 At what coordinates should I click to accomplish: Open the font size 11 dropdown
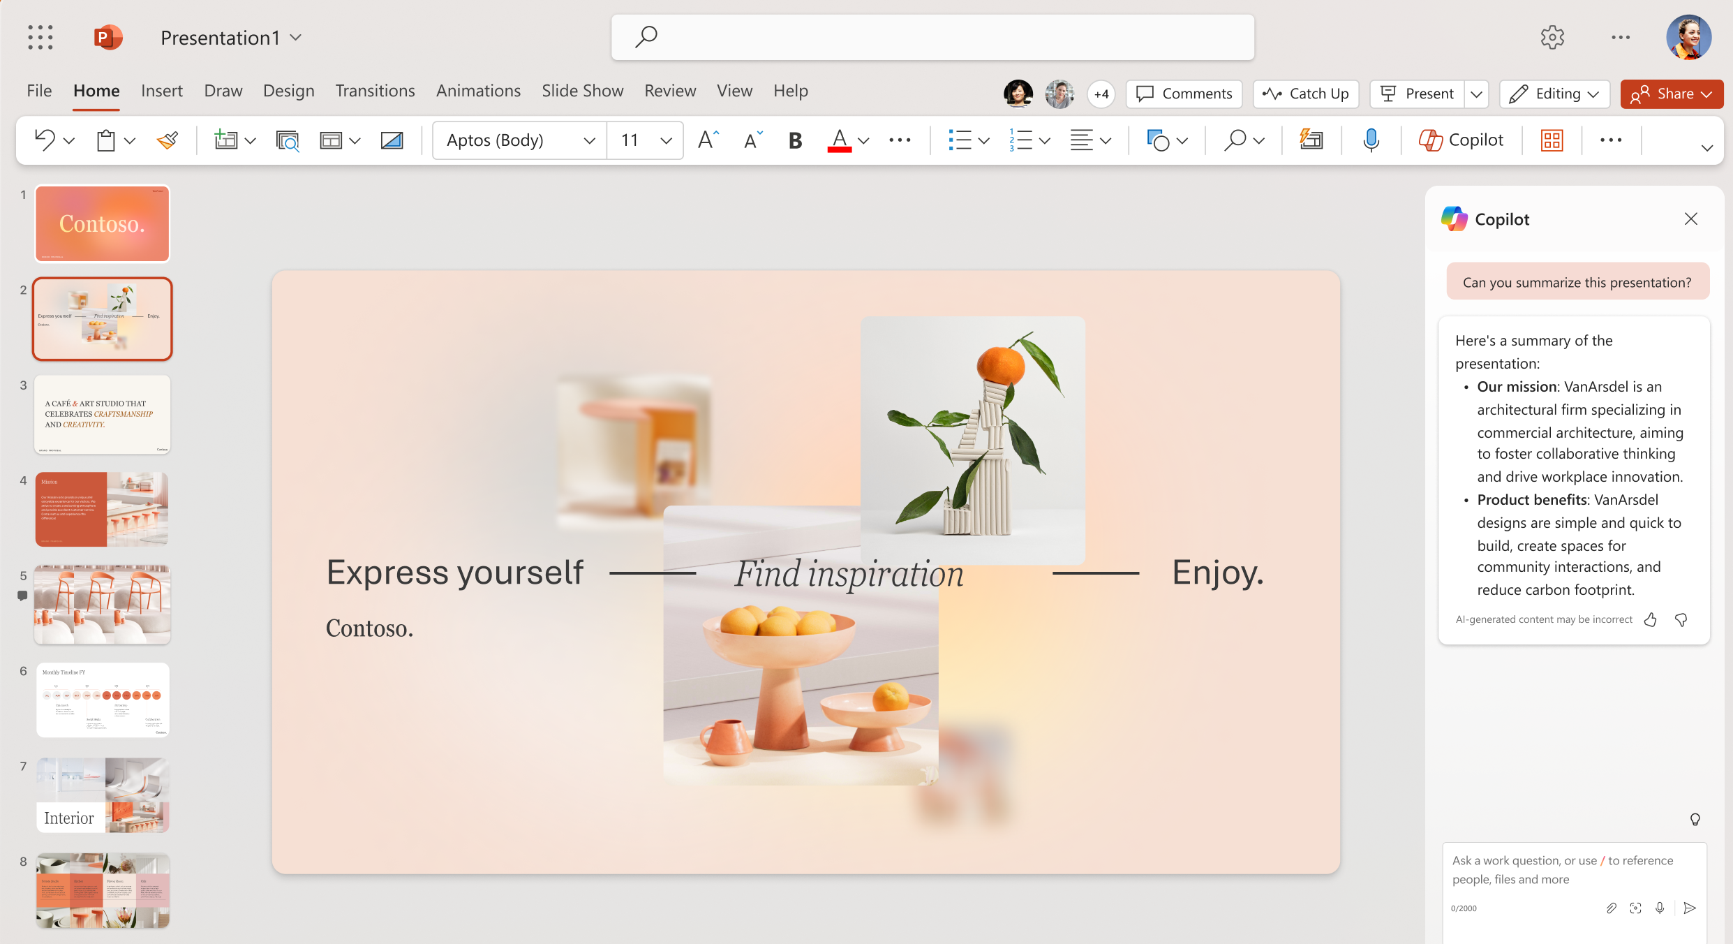[667, 140]
